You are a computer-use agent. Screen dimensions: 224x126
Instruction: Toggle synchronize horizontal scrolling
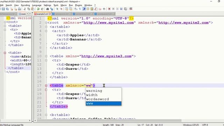(x=70, y=9)
